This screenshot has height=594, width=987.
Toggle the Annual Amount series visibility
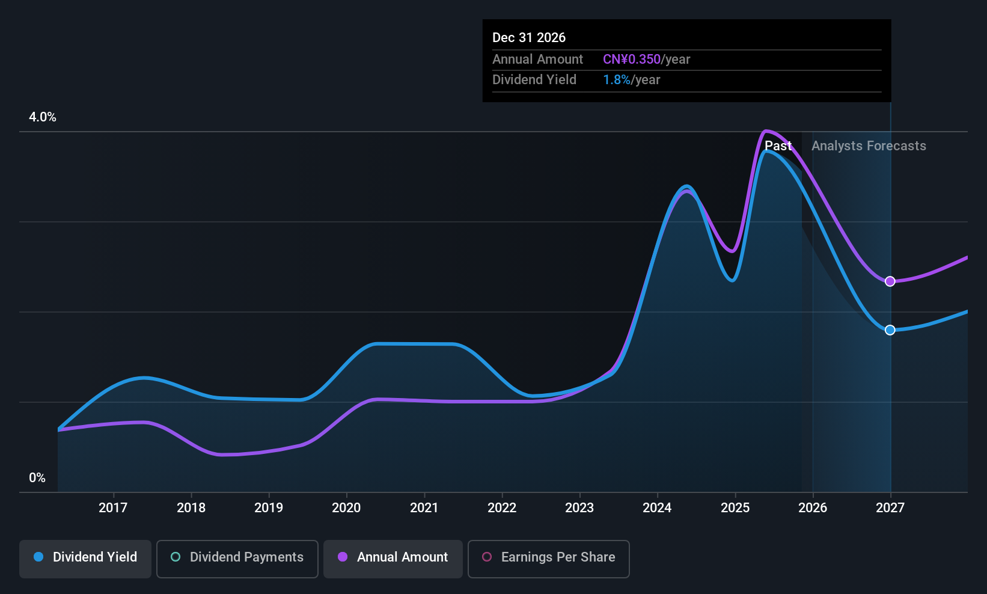coord(393,557)
